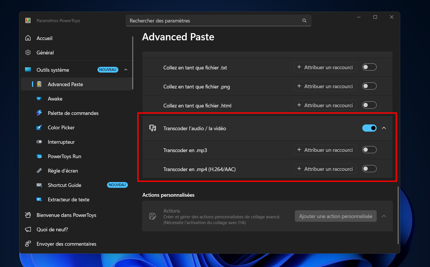This screenshot has width=430, height=267.
Task: Enable Transcoder en .mp4 (H.264/AAC) toggle
Action: pyautogui.click(x=369, y=169)
